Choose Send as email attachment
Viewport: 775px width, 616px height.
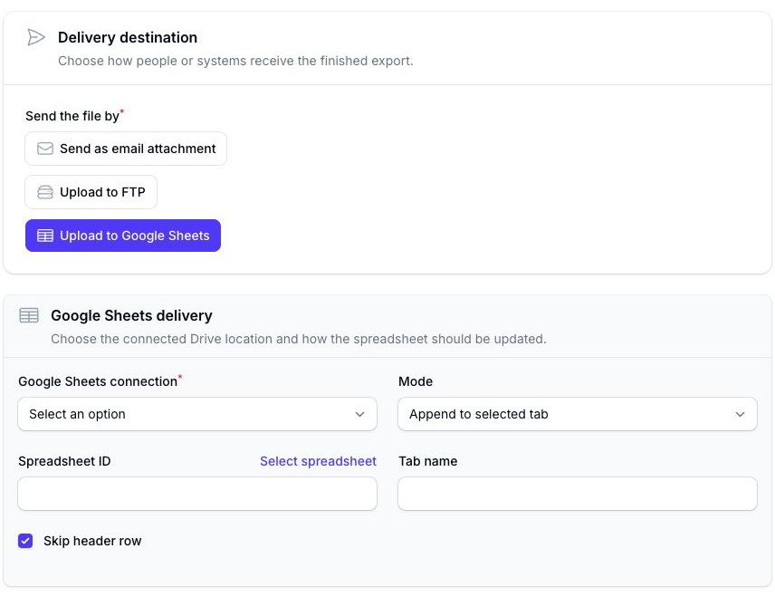tap(126, 149)
